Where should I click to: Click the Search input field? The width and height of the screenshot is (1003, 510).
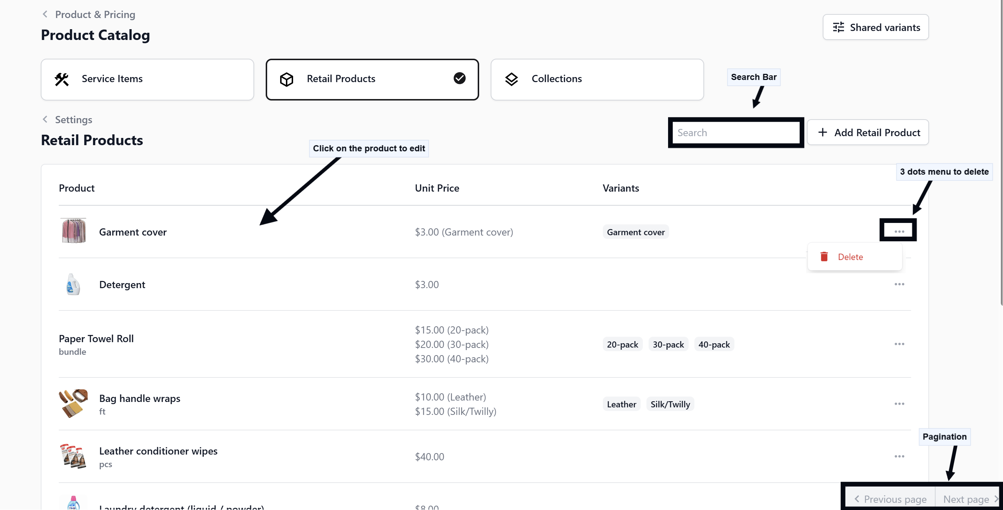point(736,133)
